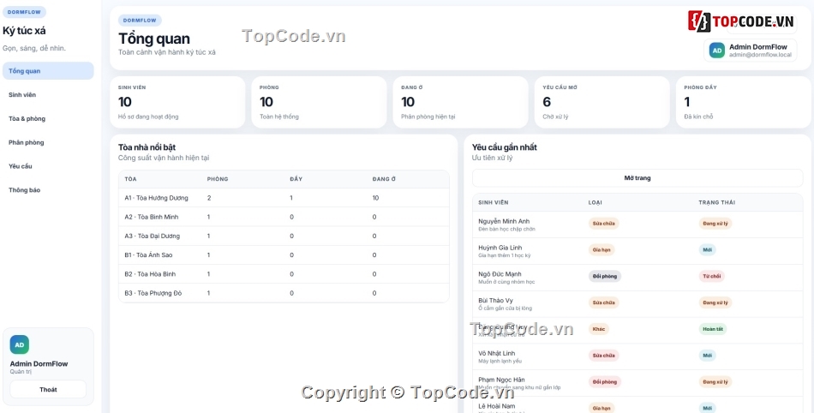Click the Phòng đầy stat card showing 1
The height and width of the screenshot is (413, 814).
coord(744,102)
